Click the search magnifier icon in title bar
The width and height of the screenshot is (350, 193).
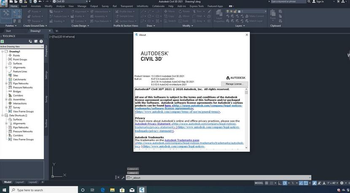pos(309,2)
